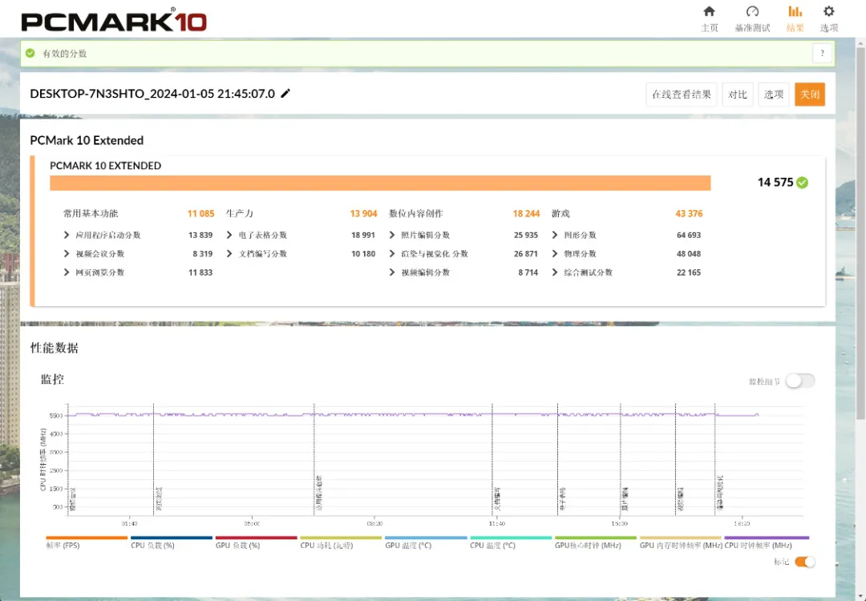Image resolution: width=866 pixels, height=601 pixels.
Task: Open the 主页 home icon
Action: coord(709,11)
